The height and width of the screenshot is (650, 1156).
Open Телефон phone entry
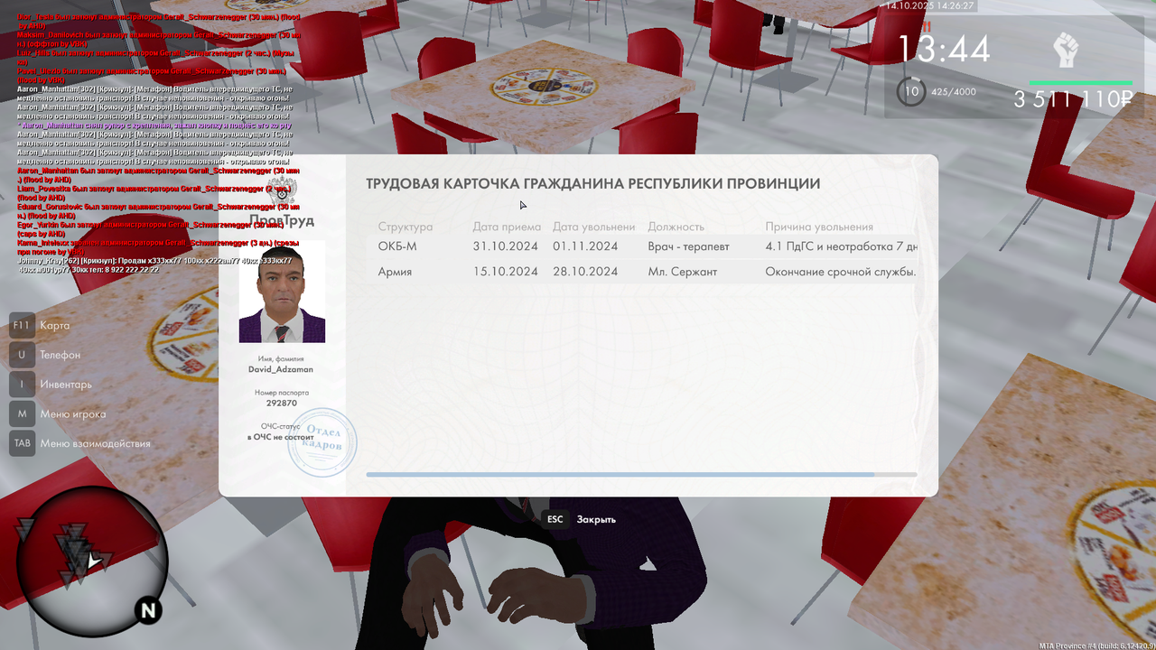pos(60,355)
